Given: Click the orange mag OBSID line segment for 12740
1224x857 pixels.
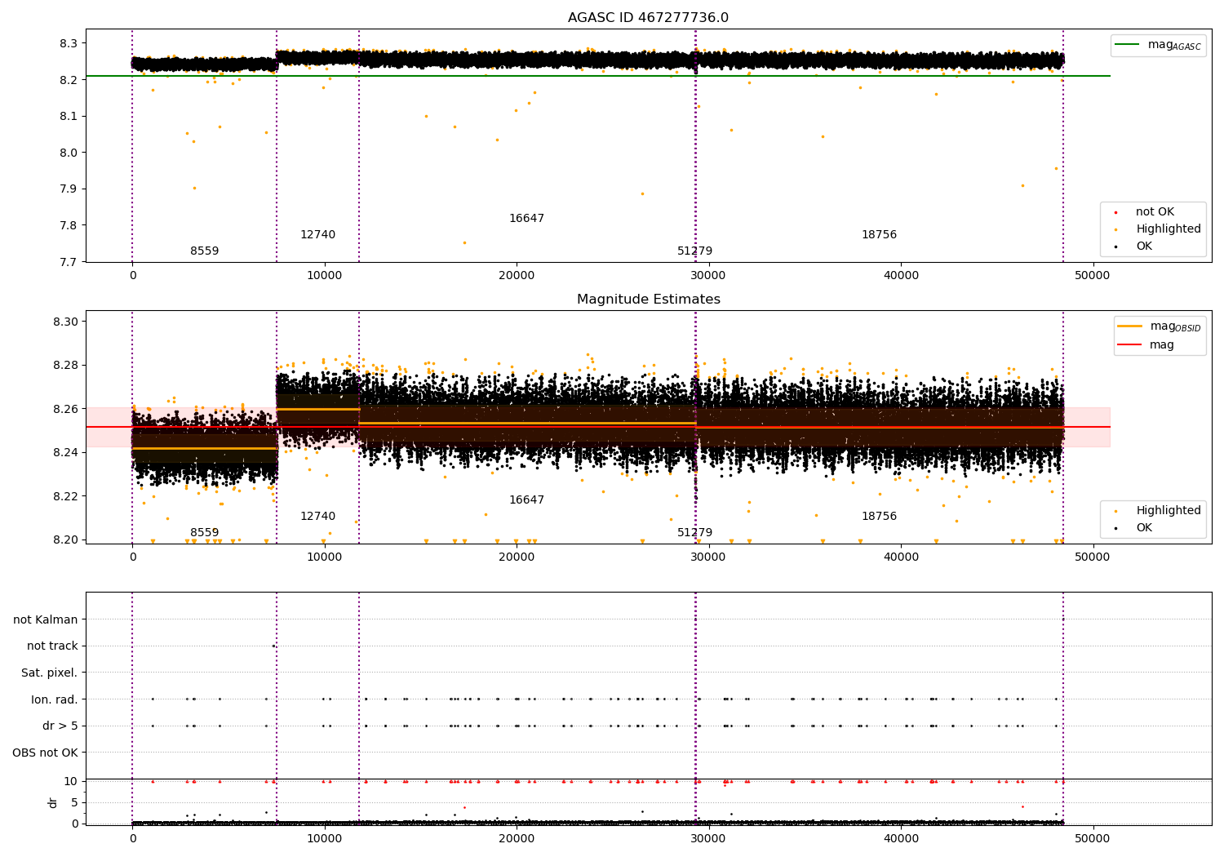Looking at the screenshot, I should (318, 409).
